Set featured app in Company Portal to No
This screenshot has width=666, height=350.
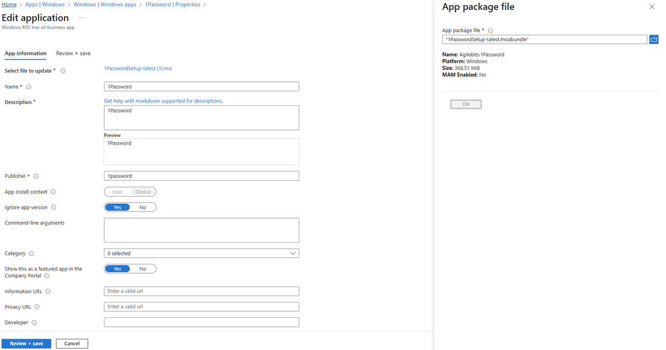143,269
